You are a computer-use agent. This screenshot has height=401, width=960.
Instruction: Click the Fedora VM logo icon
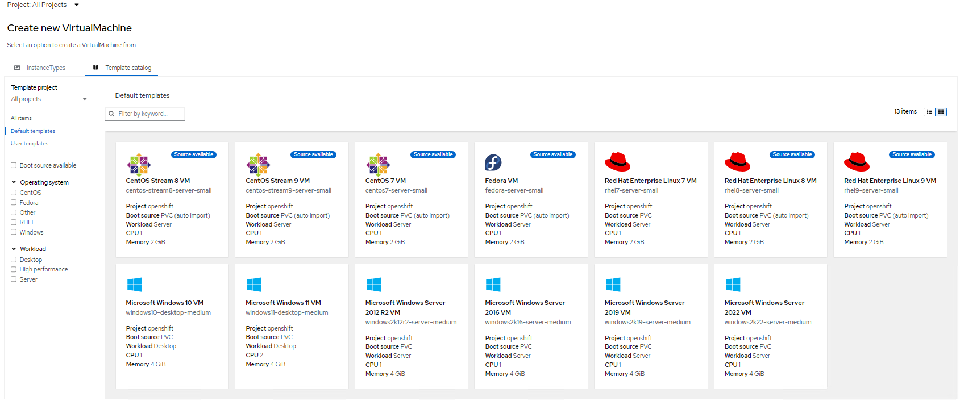coord(493,163)
